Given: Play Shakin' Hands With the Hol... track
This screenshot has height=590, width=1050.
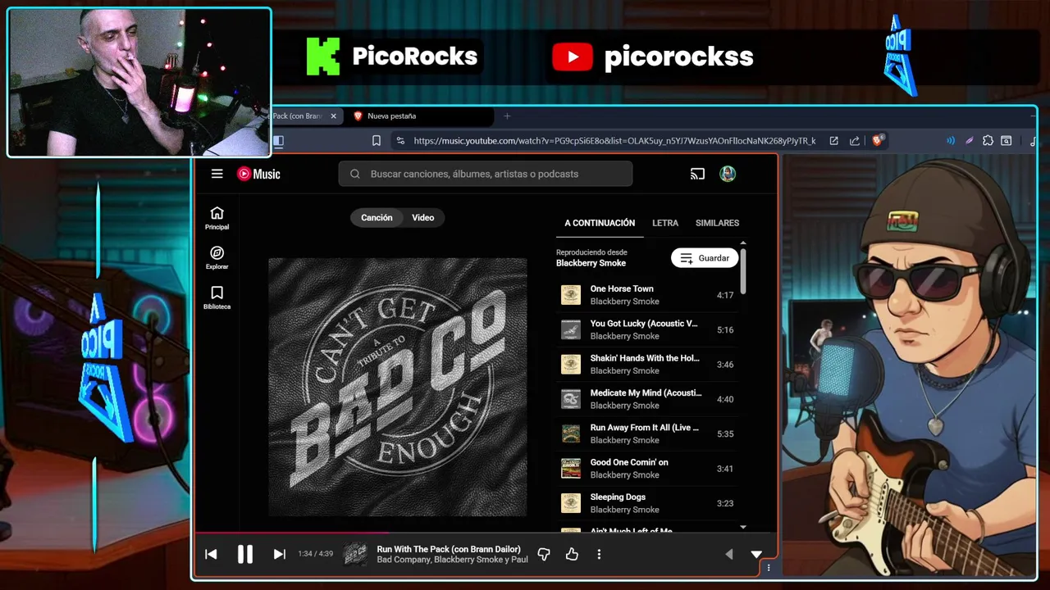Looking at the screenshot, I should point(646,365).
